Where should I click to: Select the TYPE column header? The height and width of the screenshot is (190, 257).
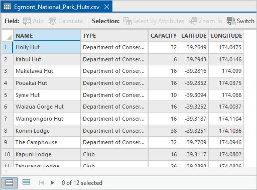point(114,36)
